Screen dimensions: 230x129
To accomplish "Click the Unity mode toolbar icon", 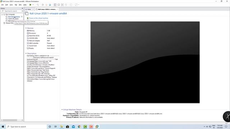I will click(66, 5).
